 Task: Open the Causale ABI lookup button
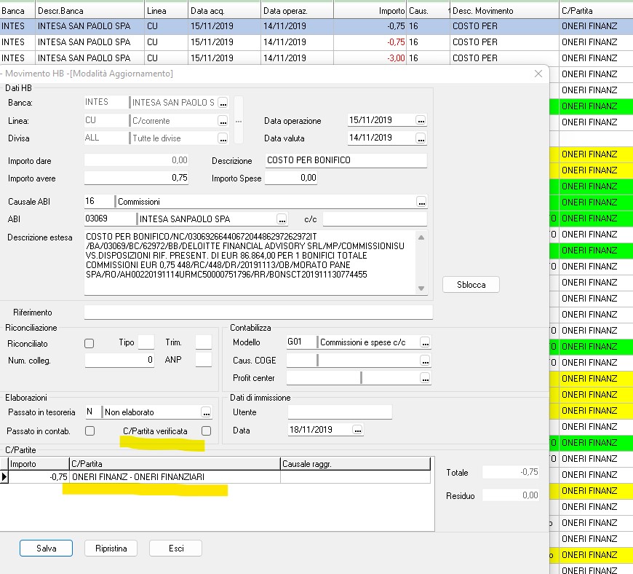421,202
